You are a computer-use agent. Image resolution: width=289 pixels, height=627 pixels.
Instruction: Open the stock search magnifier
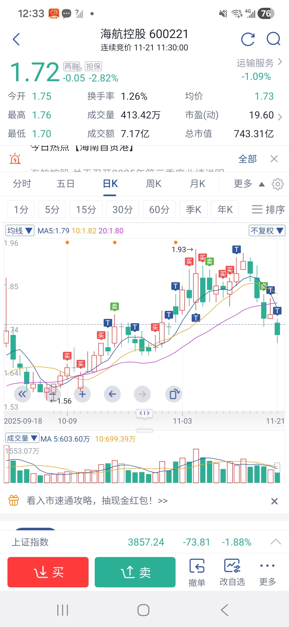(273, 39)
